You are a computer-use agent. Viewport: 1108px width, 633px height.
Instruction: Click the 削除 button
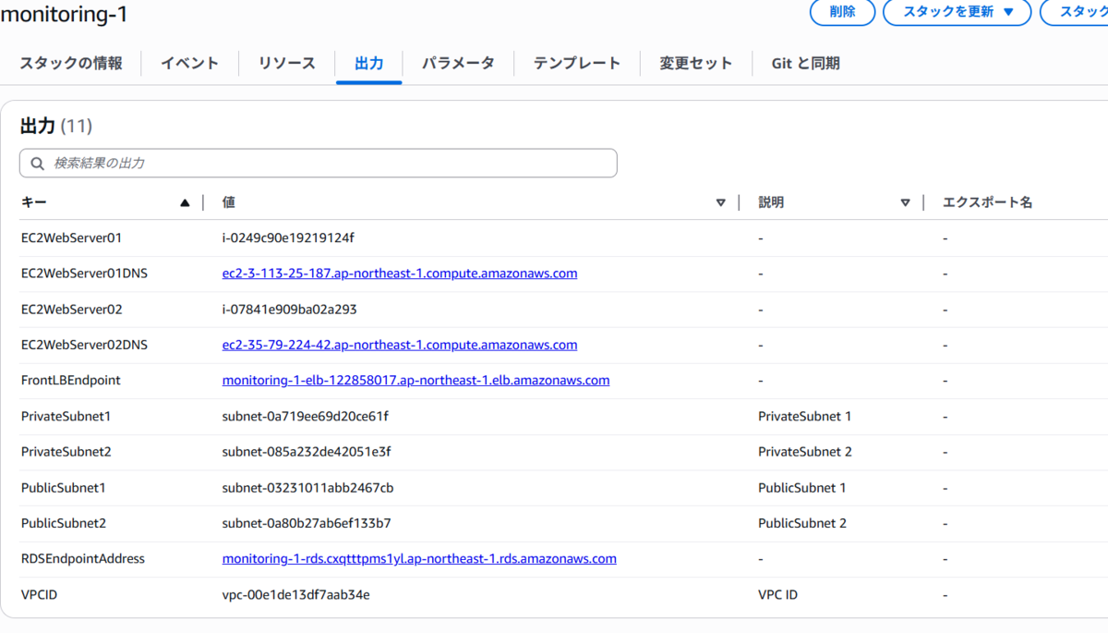tap(842, 12)
